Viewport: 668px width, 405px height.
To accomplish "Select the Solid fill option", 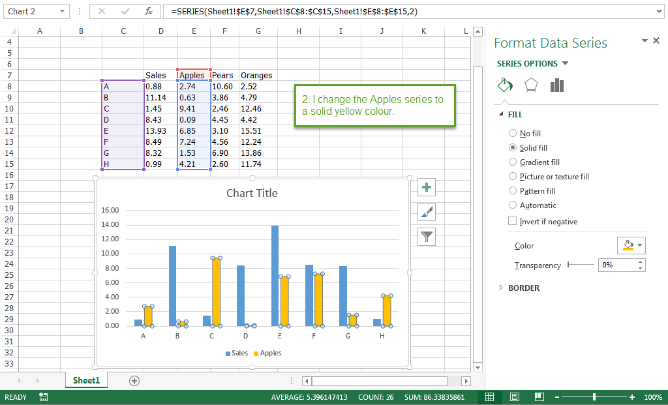I will point(528,147).
